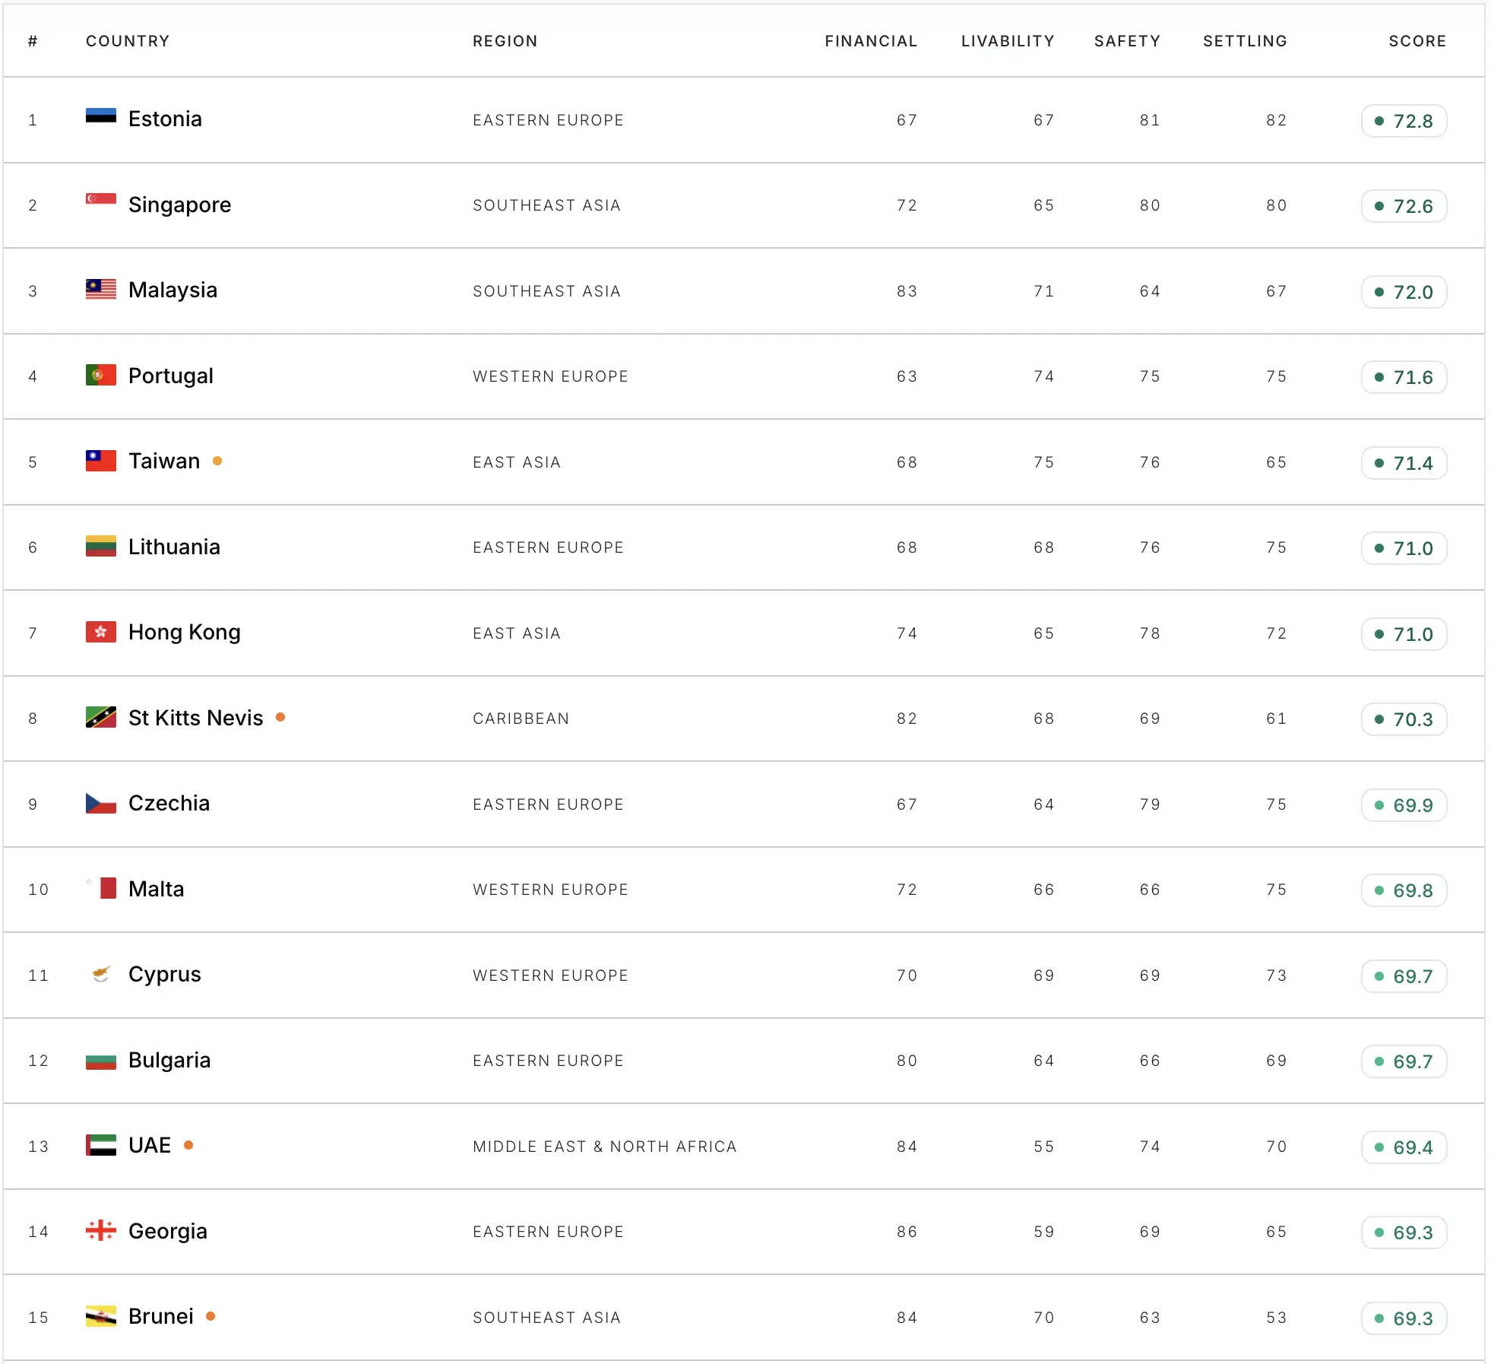This screenshot has width=1491, height=1364.
Task: Sort by the SCORE column header
Action: tap(1417, 41)
